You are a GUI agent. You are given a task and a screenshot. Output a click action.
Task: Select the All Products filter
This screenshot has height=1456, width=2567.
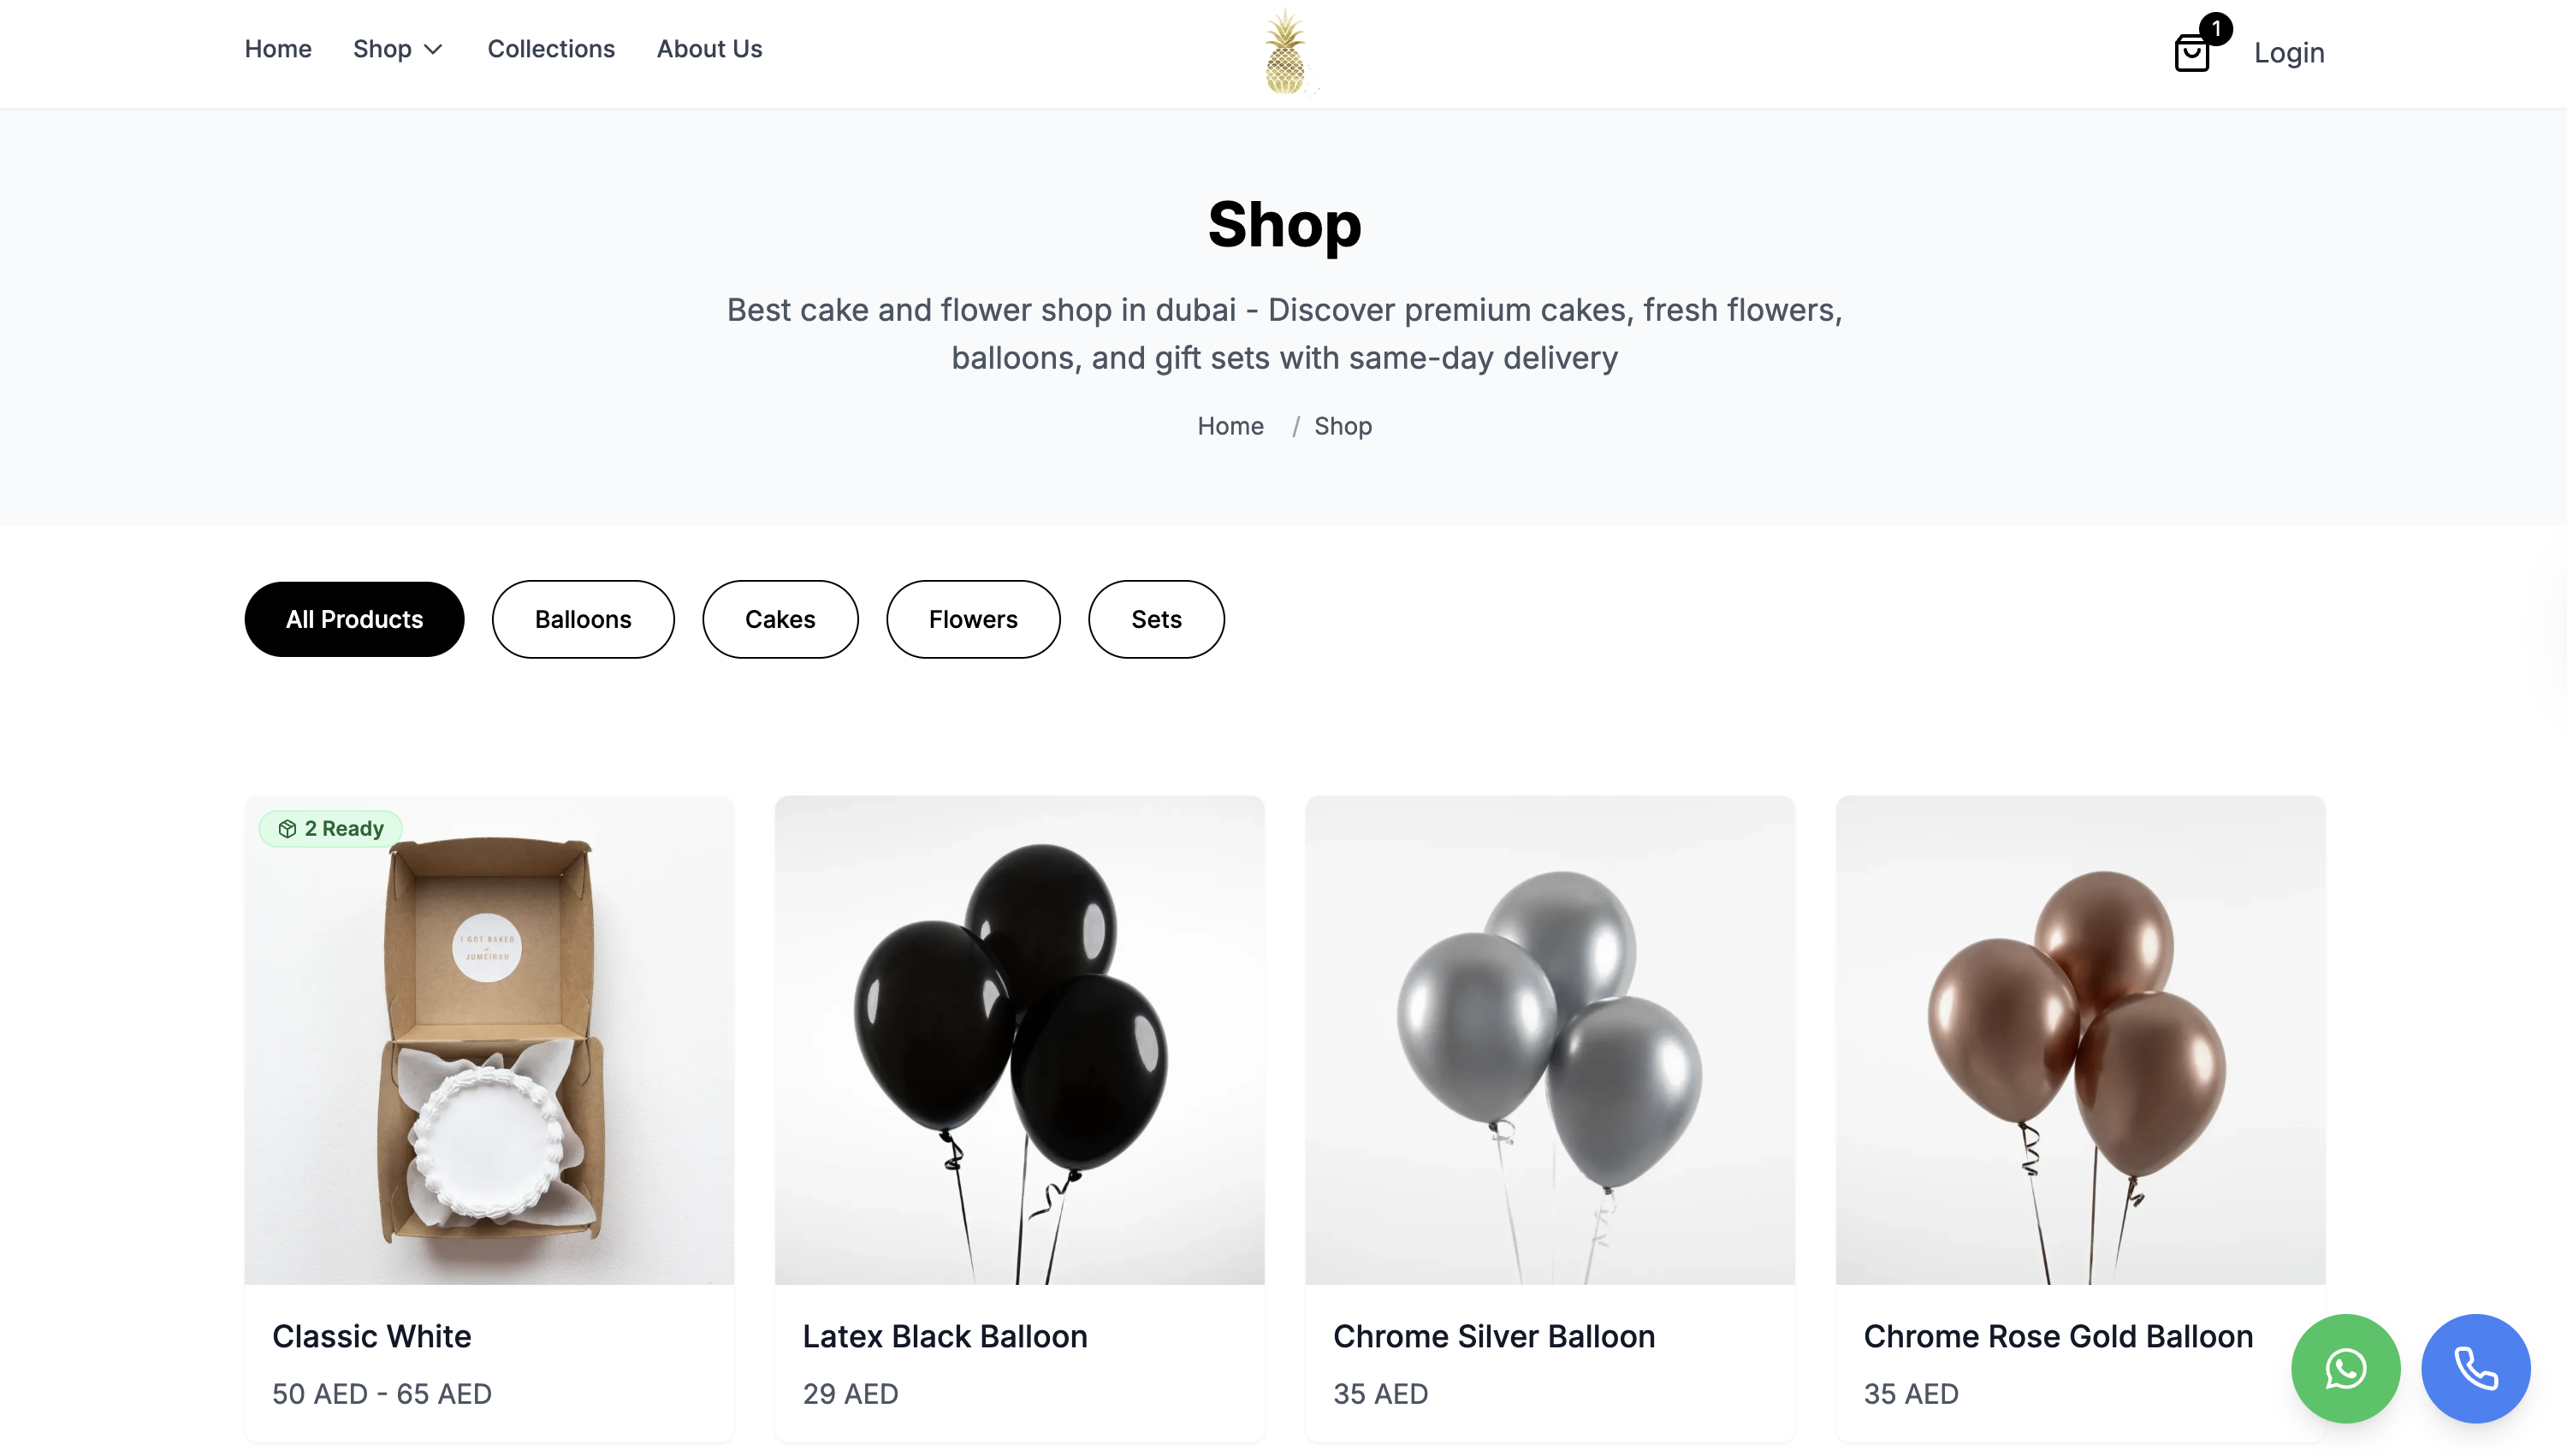pos(354,619)
